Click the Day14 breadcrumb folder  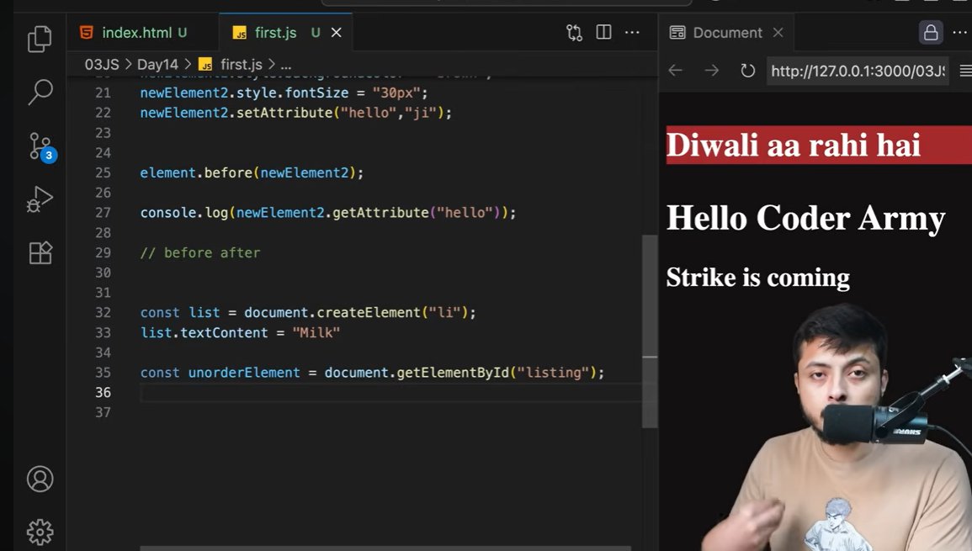[157, 65]
